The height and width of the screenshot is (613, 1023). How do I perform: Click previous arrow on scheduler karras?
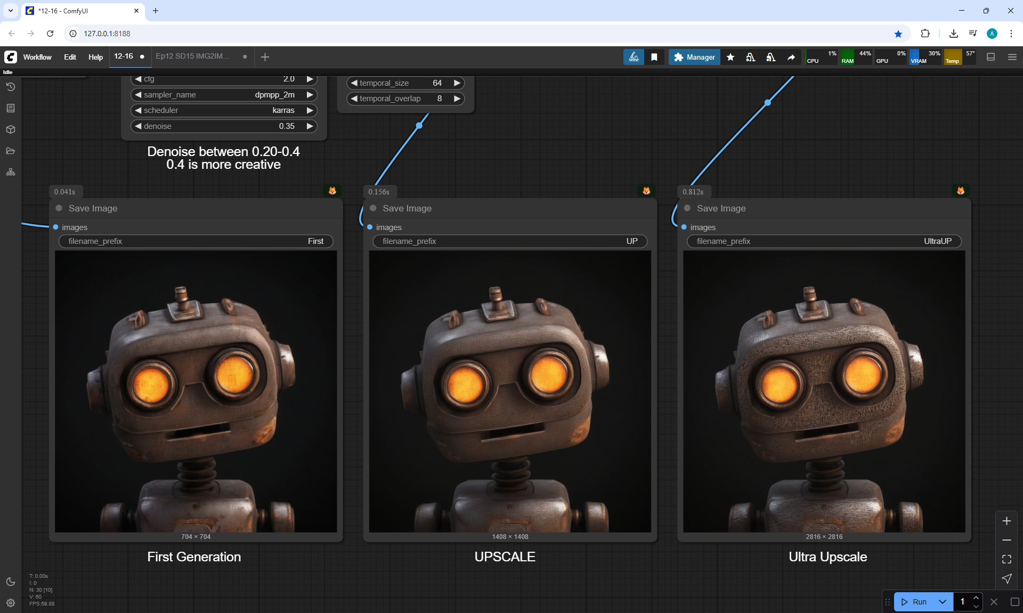[x=138, y=110]
